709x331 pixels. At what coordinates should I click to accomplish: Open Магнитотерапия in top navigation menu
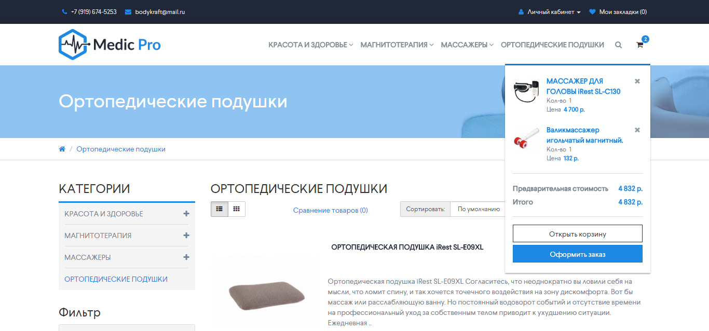[397, 45]
